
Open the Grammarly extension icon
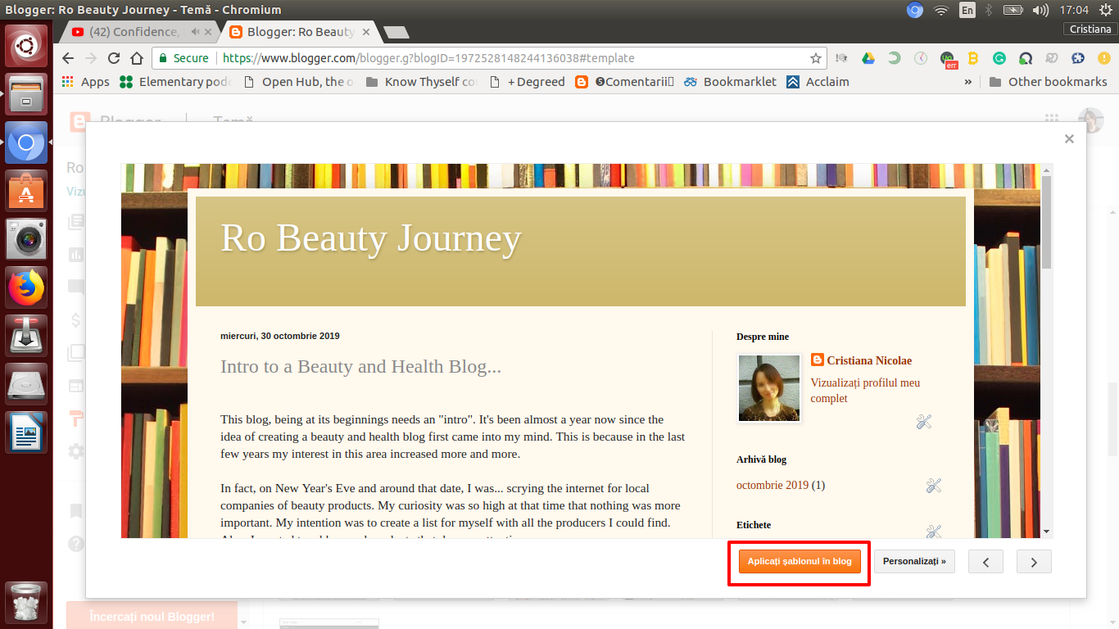[x=999, y=58]
